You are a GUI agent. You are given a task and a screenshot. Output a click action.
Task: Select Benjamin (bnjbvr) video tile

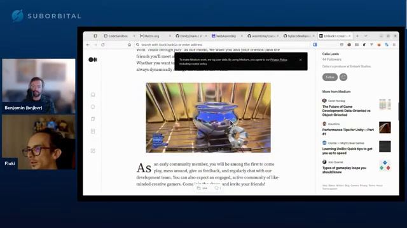tap(39, 86)
